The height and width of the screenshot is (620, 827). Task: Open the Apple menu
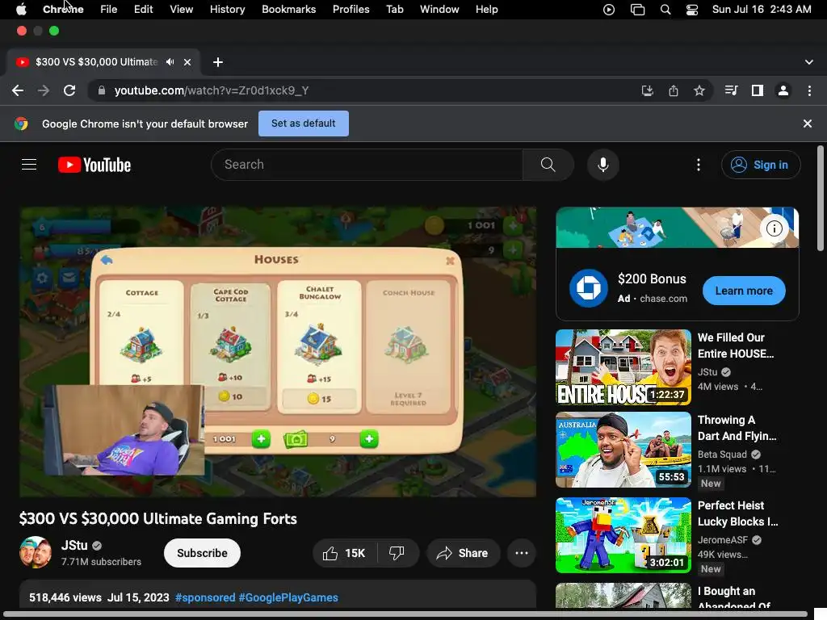(21, 10)
